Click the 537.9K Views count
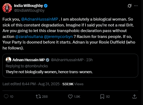Screen dimensions: 143x105 tap(73, 84)
